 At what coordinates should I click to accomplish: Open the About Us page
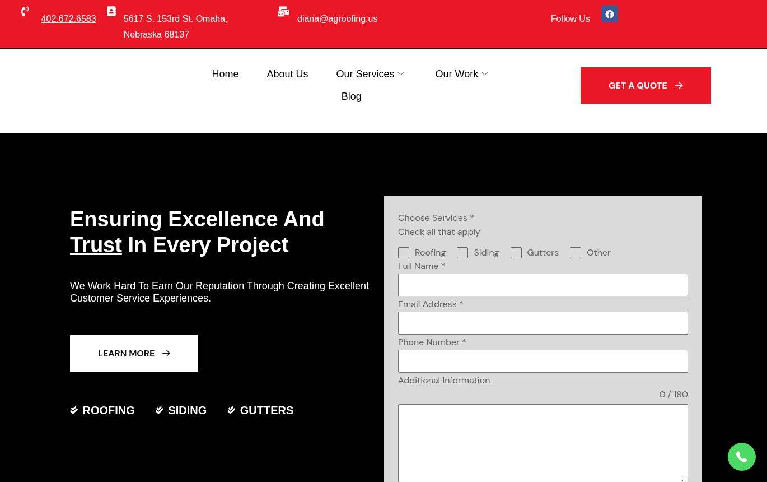(x=287, y=74)
